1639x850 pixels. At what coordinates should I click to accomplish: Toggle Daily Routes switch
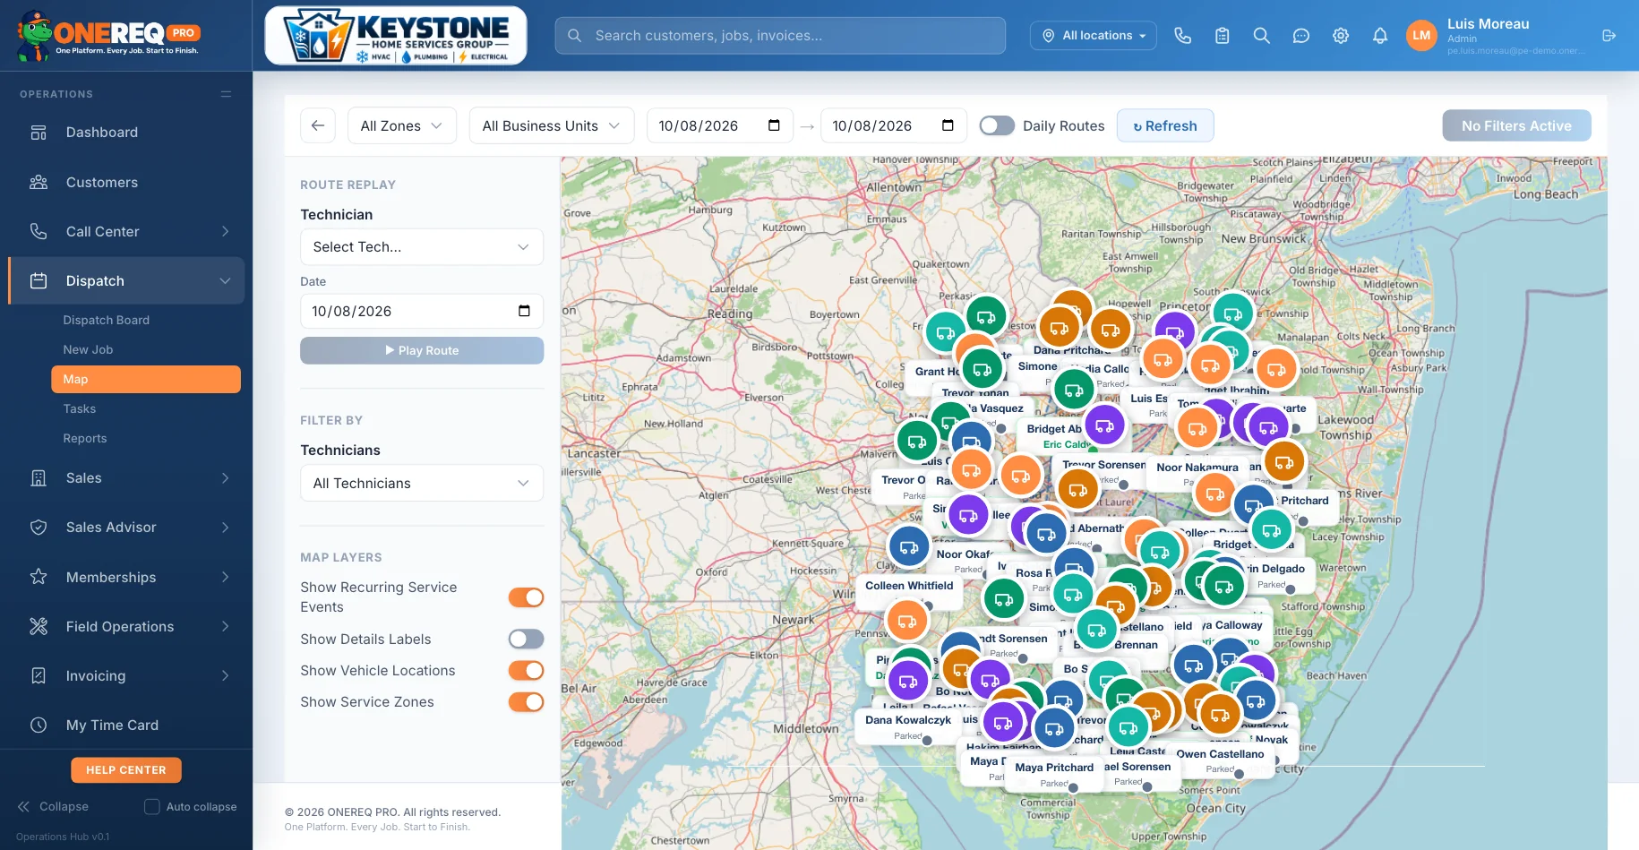click(x=997, y=125)
